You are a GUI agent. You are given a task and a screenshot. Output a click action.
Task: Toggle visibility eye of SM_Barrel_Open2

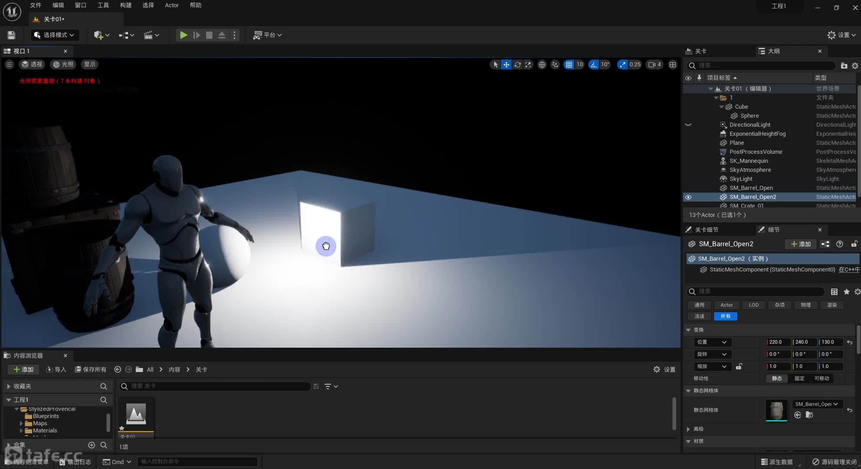point(688,197)
